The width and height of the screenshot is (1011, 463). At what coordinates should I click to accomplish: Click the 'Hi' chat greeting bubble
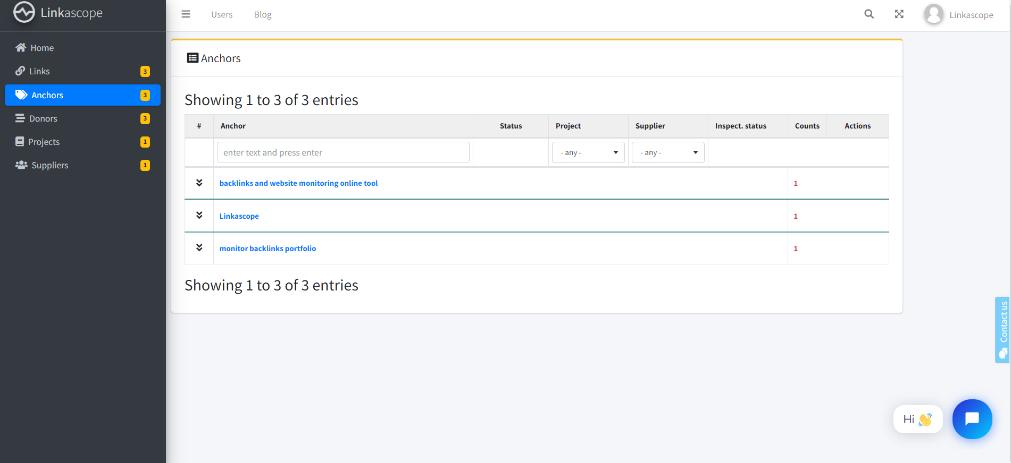918,419
